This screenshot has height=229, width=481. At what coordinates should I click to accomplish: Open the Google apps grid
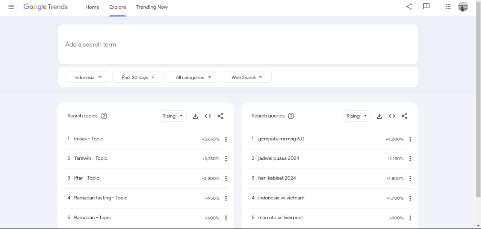tap(448, 7)
